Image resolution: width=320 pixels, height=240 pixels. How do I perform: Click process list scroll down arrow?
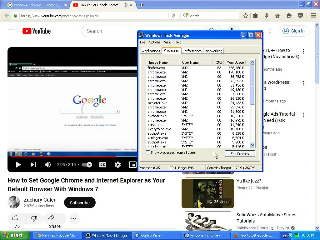[x=252, y=145]
